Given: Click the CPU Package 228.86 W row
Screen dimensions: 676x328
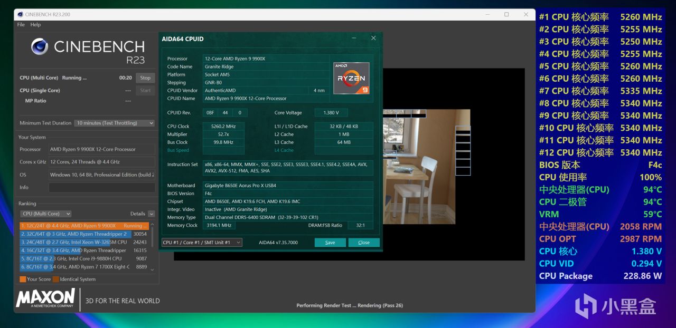Looking at the screenshot, I should [600, 276].
